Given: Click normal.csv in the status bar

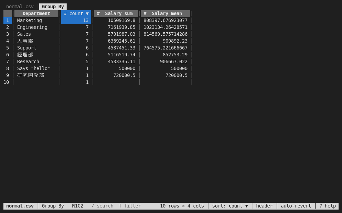Looking at the screenshot, I should (20, 206).
